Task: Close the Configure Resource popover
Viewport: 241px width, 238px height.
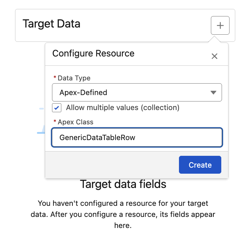Action: [214, 56]
